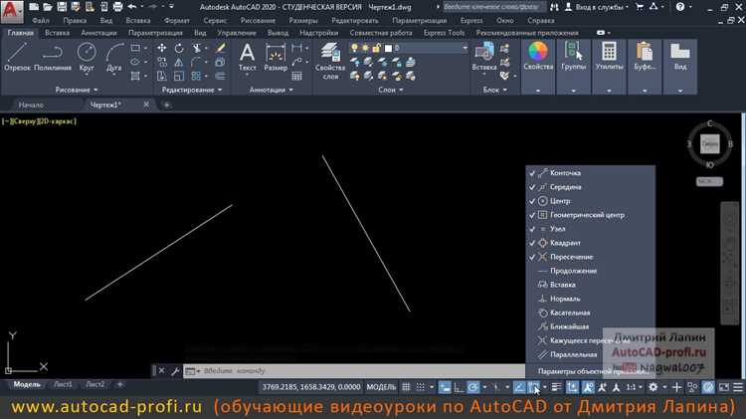Toggle grid display in status bar
The height and width of the screenshot is (419, 746).
(x=406, y=387)
